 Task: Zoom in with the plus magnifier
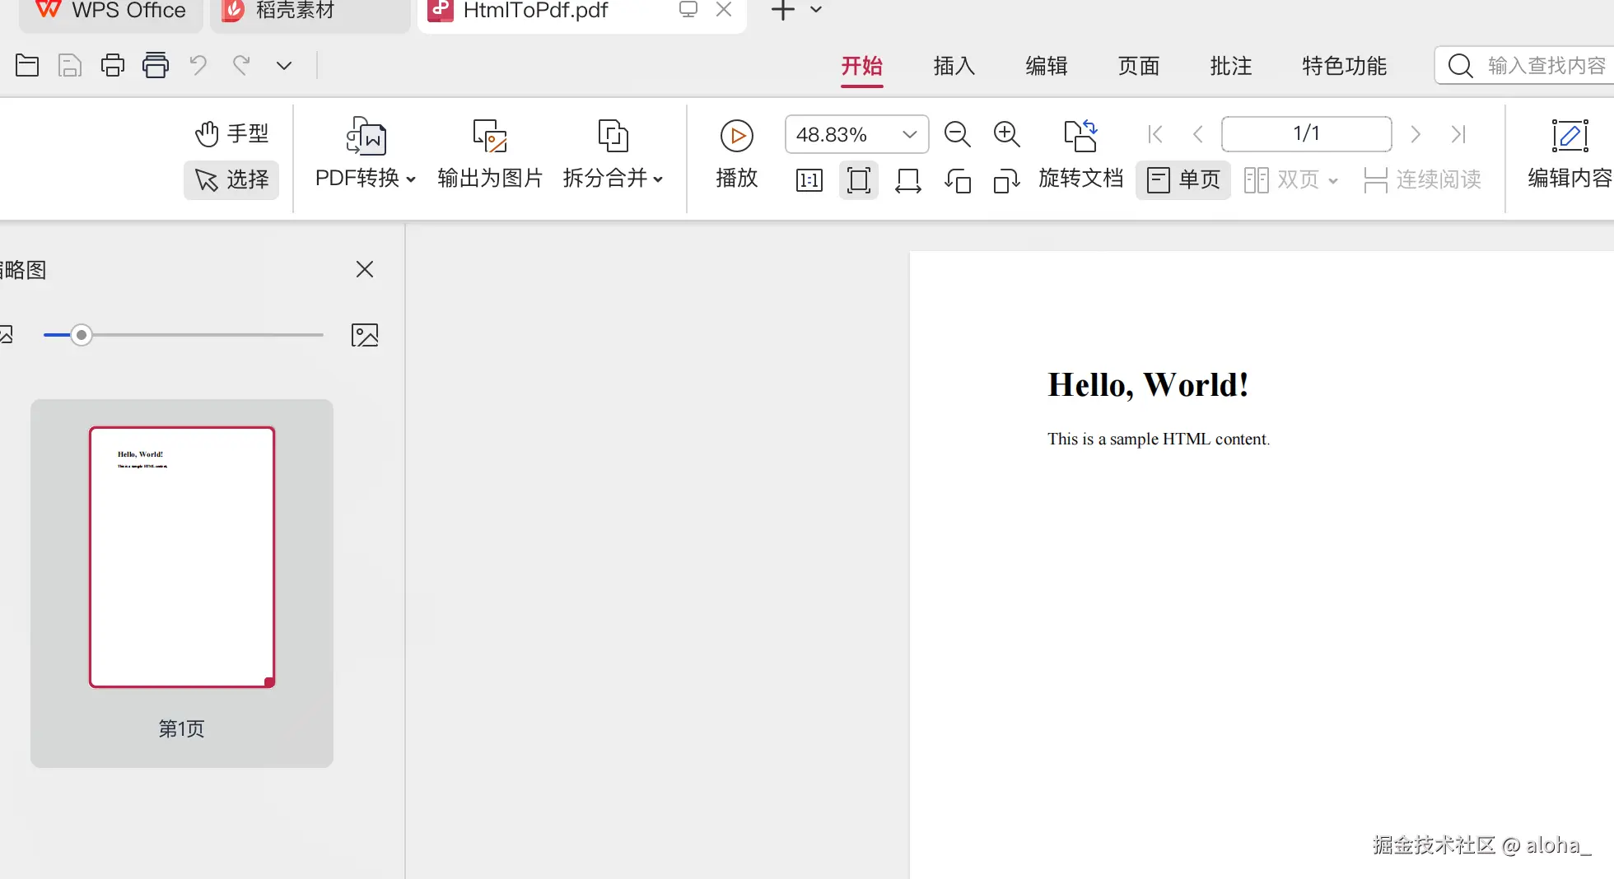click(1007, 134)
